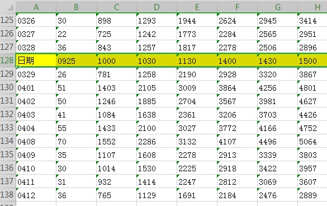The width and height of the screenshot is (327, 206).
Task: Click cell with date 0401
Action: pos(36,87)
